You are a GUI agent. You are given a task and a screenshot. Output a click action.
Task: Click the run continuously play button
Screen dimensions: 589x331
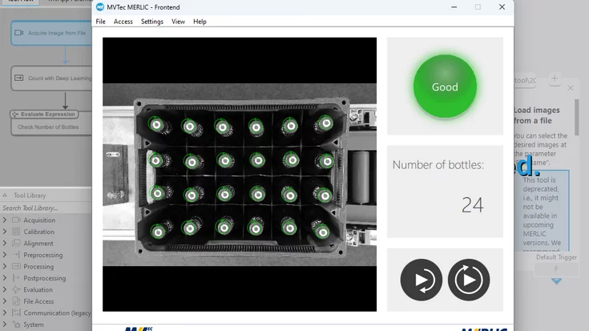(x=468, y=280)
